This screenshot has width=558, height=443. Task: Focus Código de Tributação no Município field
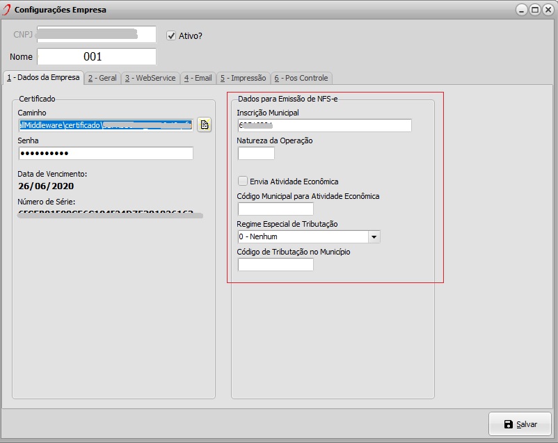tap(276, 264)
